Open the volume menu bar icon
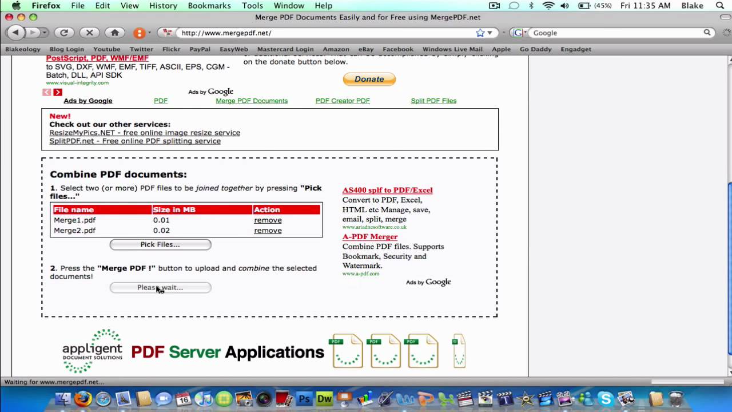Screen dimensions: 732x412 coord(565,6)
